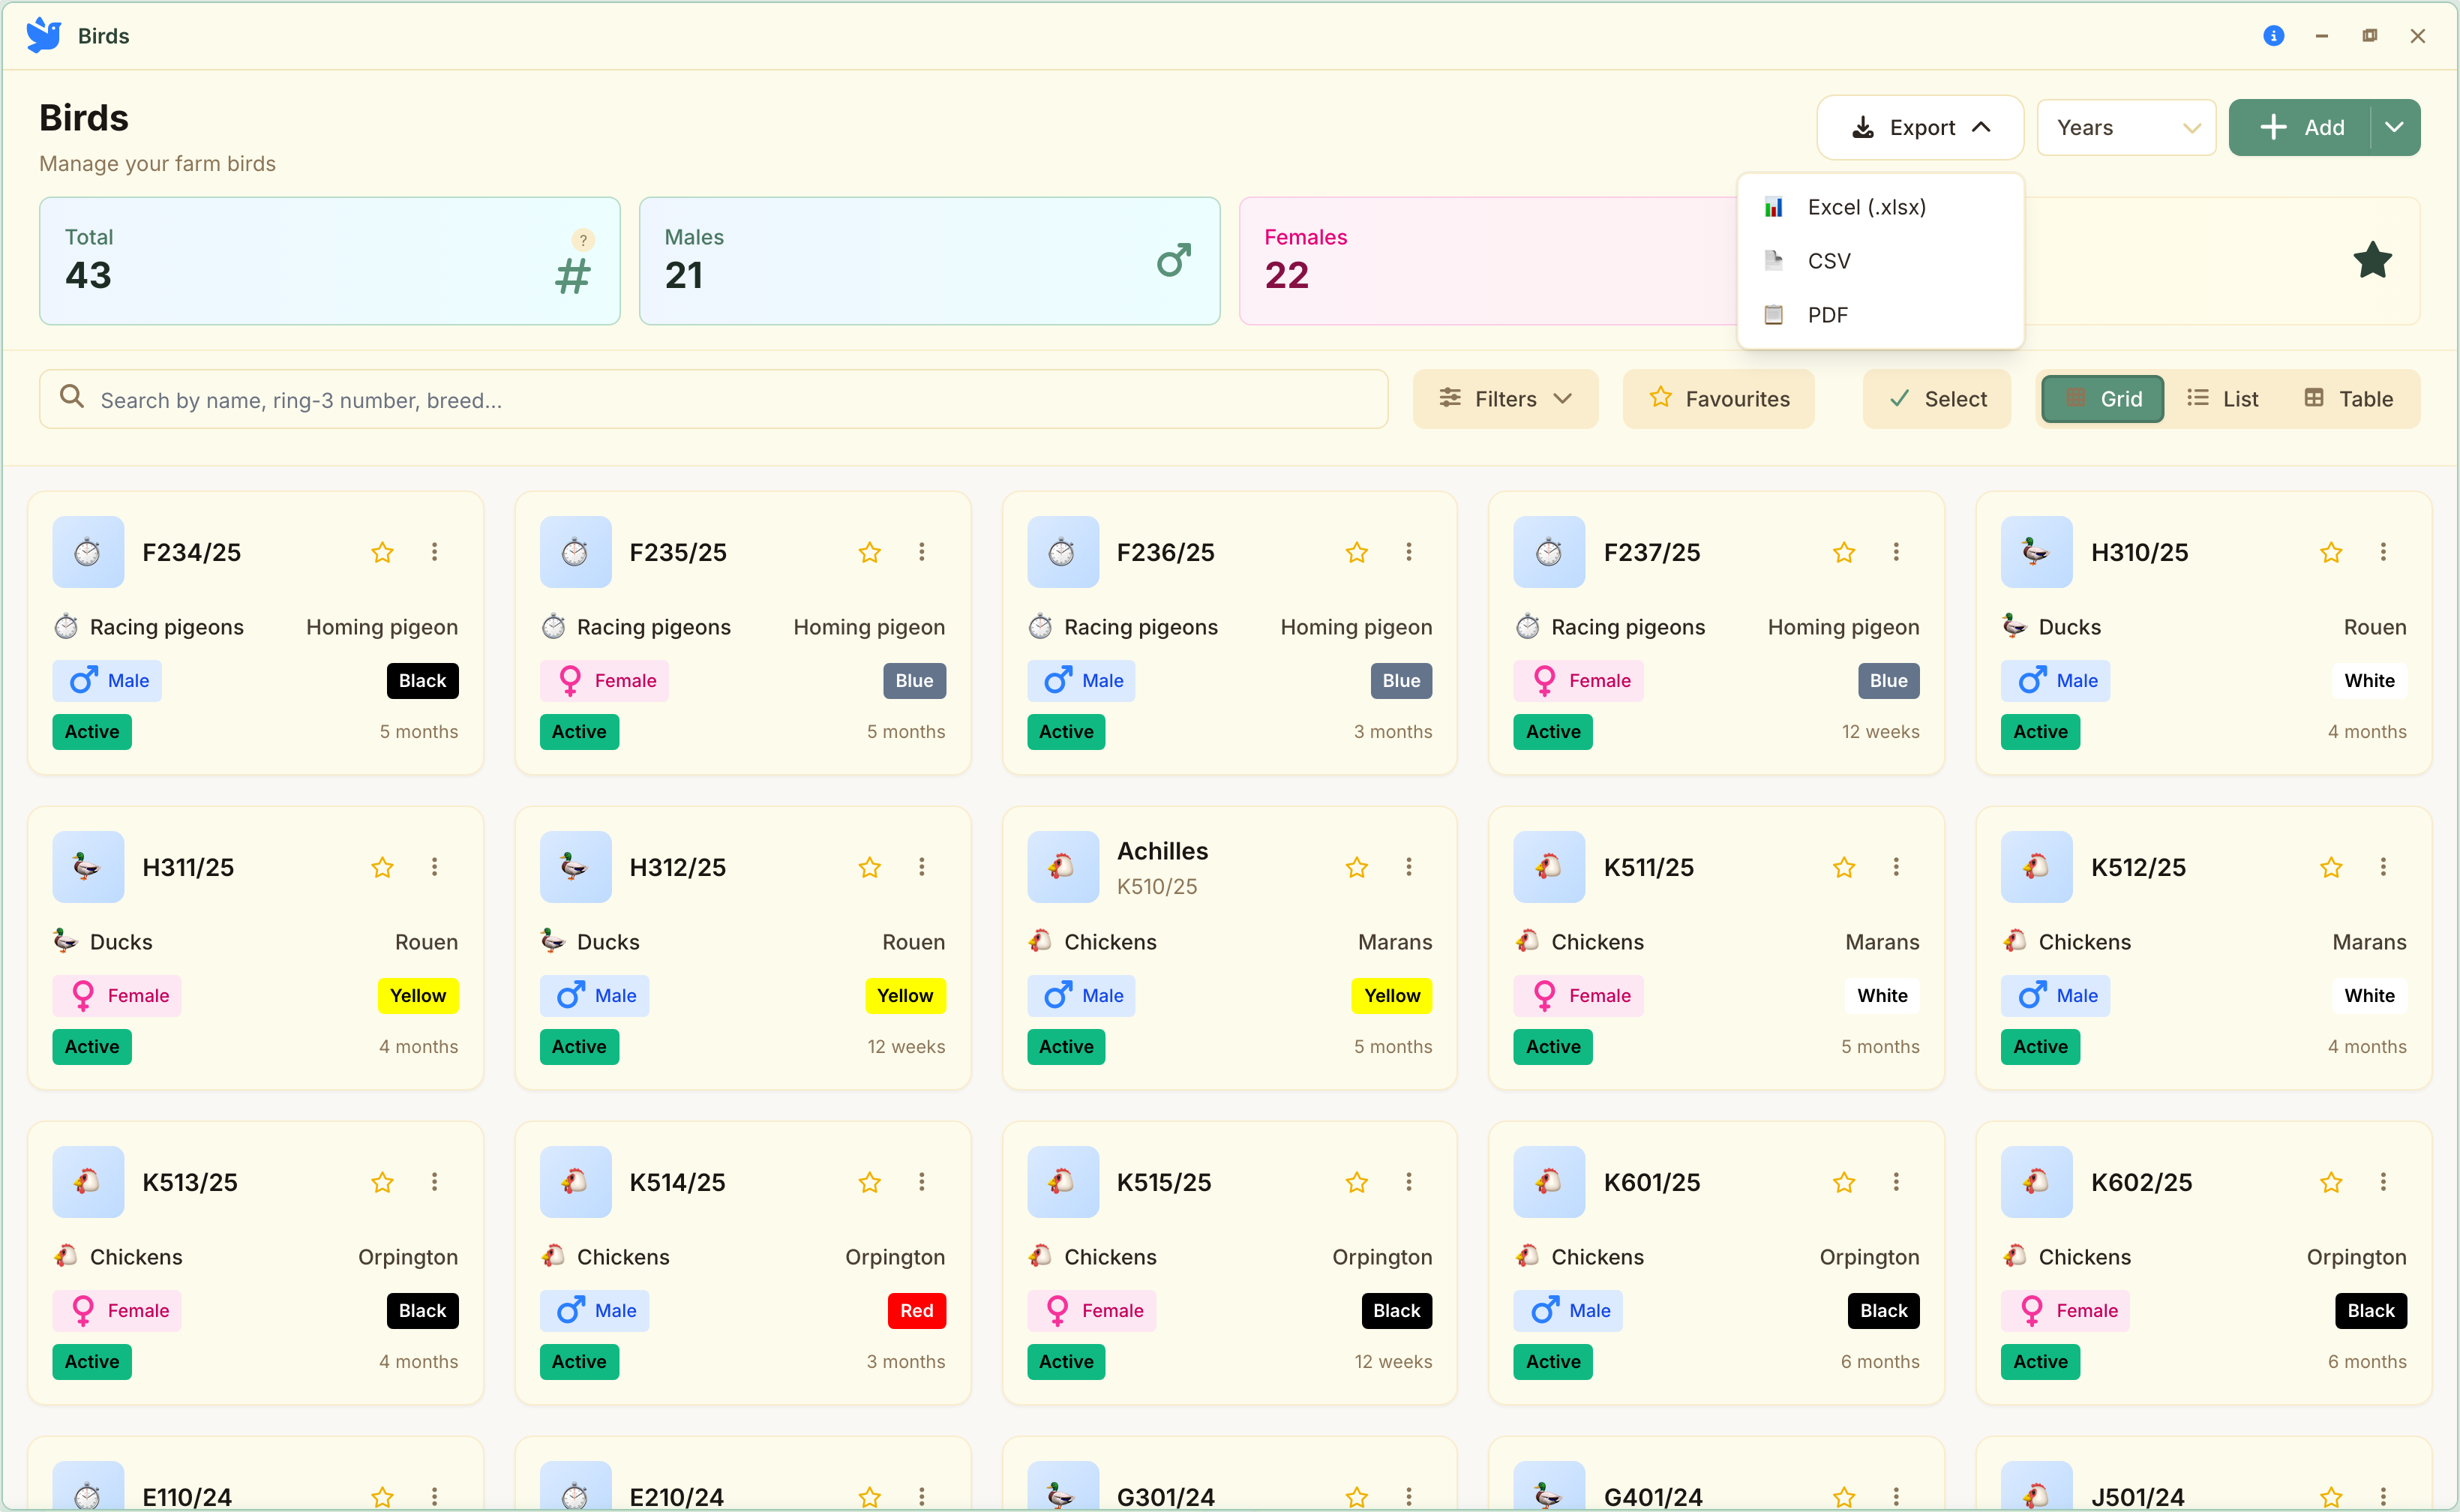Click the Birds app logo icon
Image resolution: width=2460 pixels, height=1512 pixels.
pyautogui.click(x=44, y=35)
